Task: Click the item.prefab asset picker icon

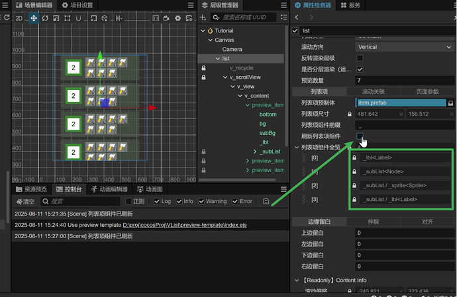Action: pyautogui.click(x=450, y=103)
